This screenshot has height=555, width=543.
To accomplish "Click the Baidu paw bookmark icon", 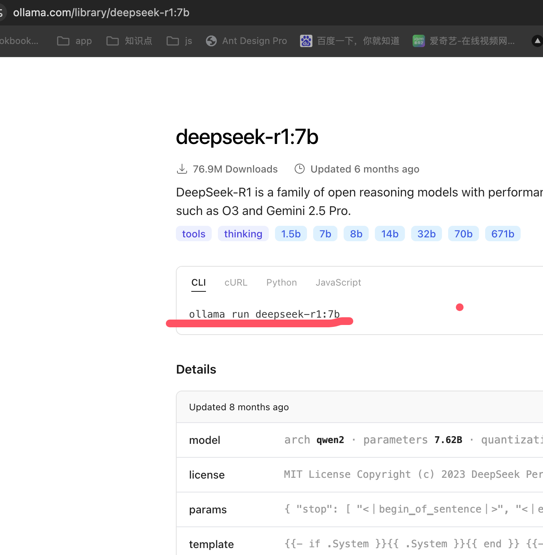I will tap(306, 41).
